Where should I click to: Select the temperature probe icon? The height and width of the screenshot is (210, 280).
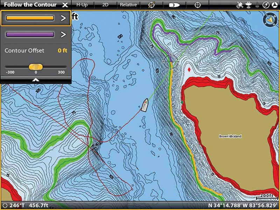(257, 5)
